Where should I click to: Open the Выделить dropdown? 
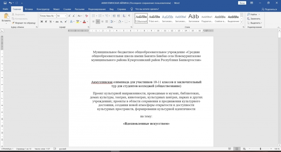pyautogui.click(x=254, y=23)
